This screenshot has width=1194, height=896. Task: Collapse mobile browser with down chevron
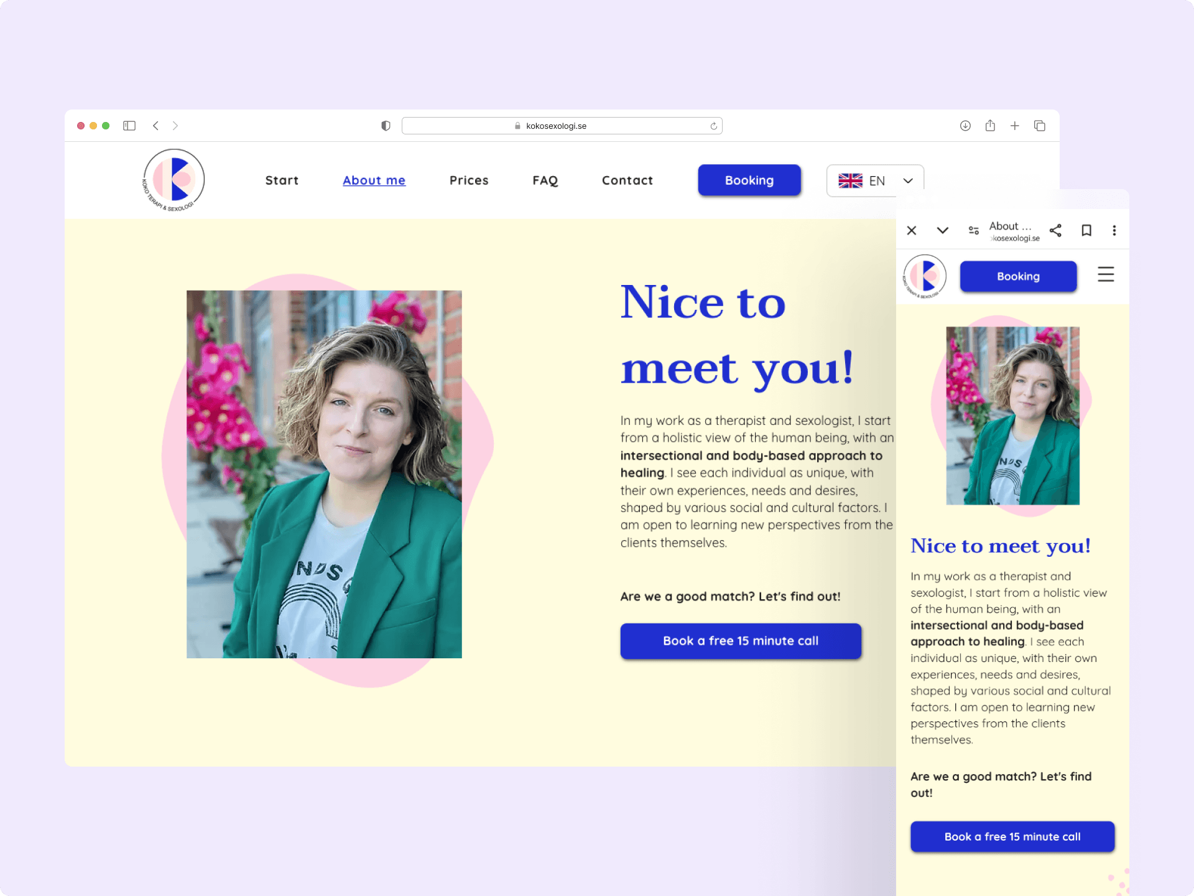pyautogui.click(x=943, y=230)
